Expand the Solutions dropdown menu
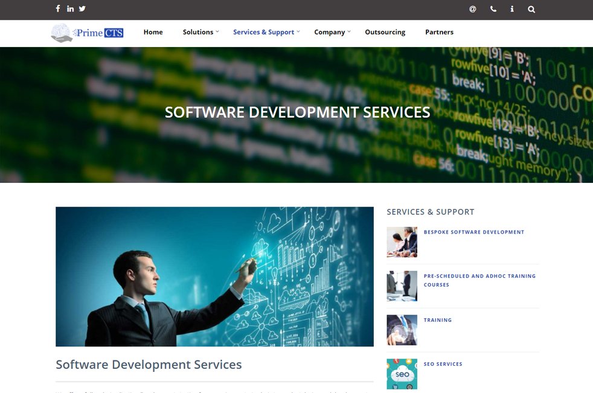593x393 pixels. pos(200,32)
